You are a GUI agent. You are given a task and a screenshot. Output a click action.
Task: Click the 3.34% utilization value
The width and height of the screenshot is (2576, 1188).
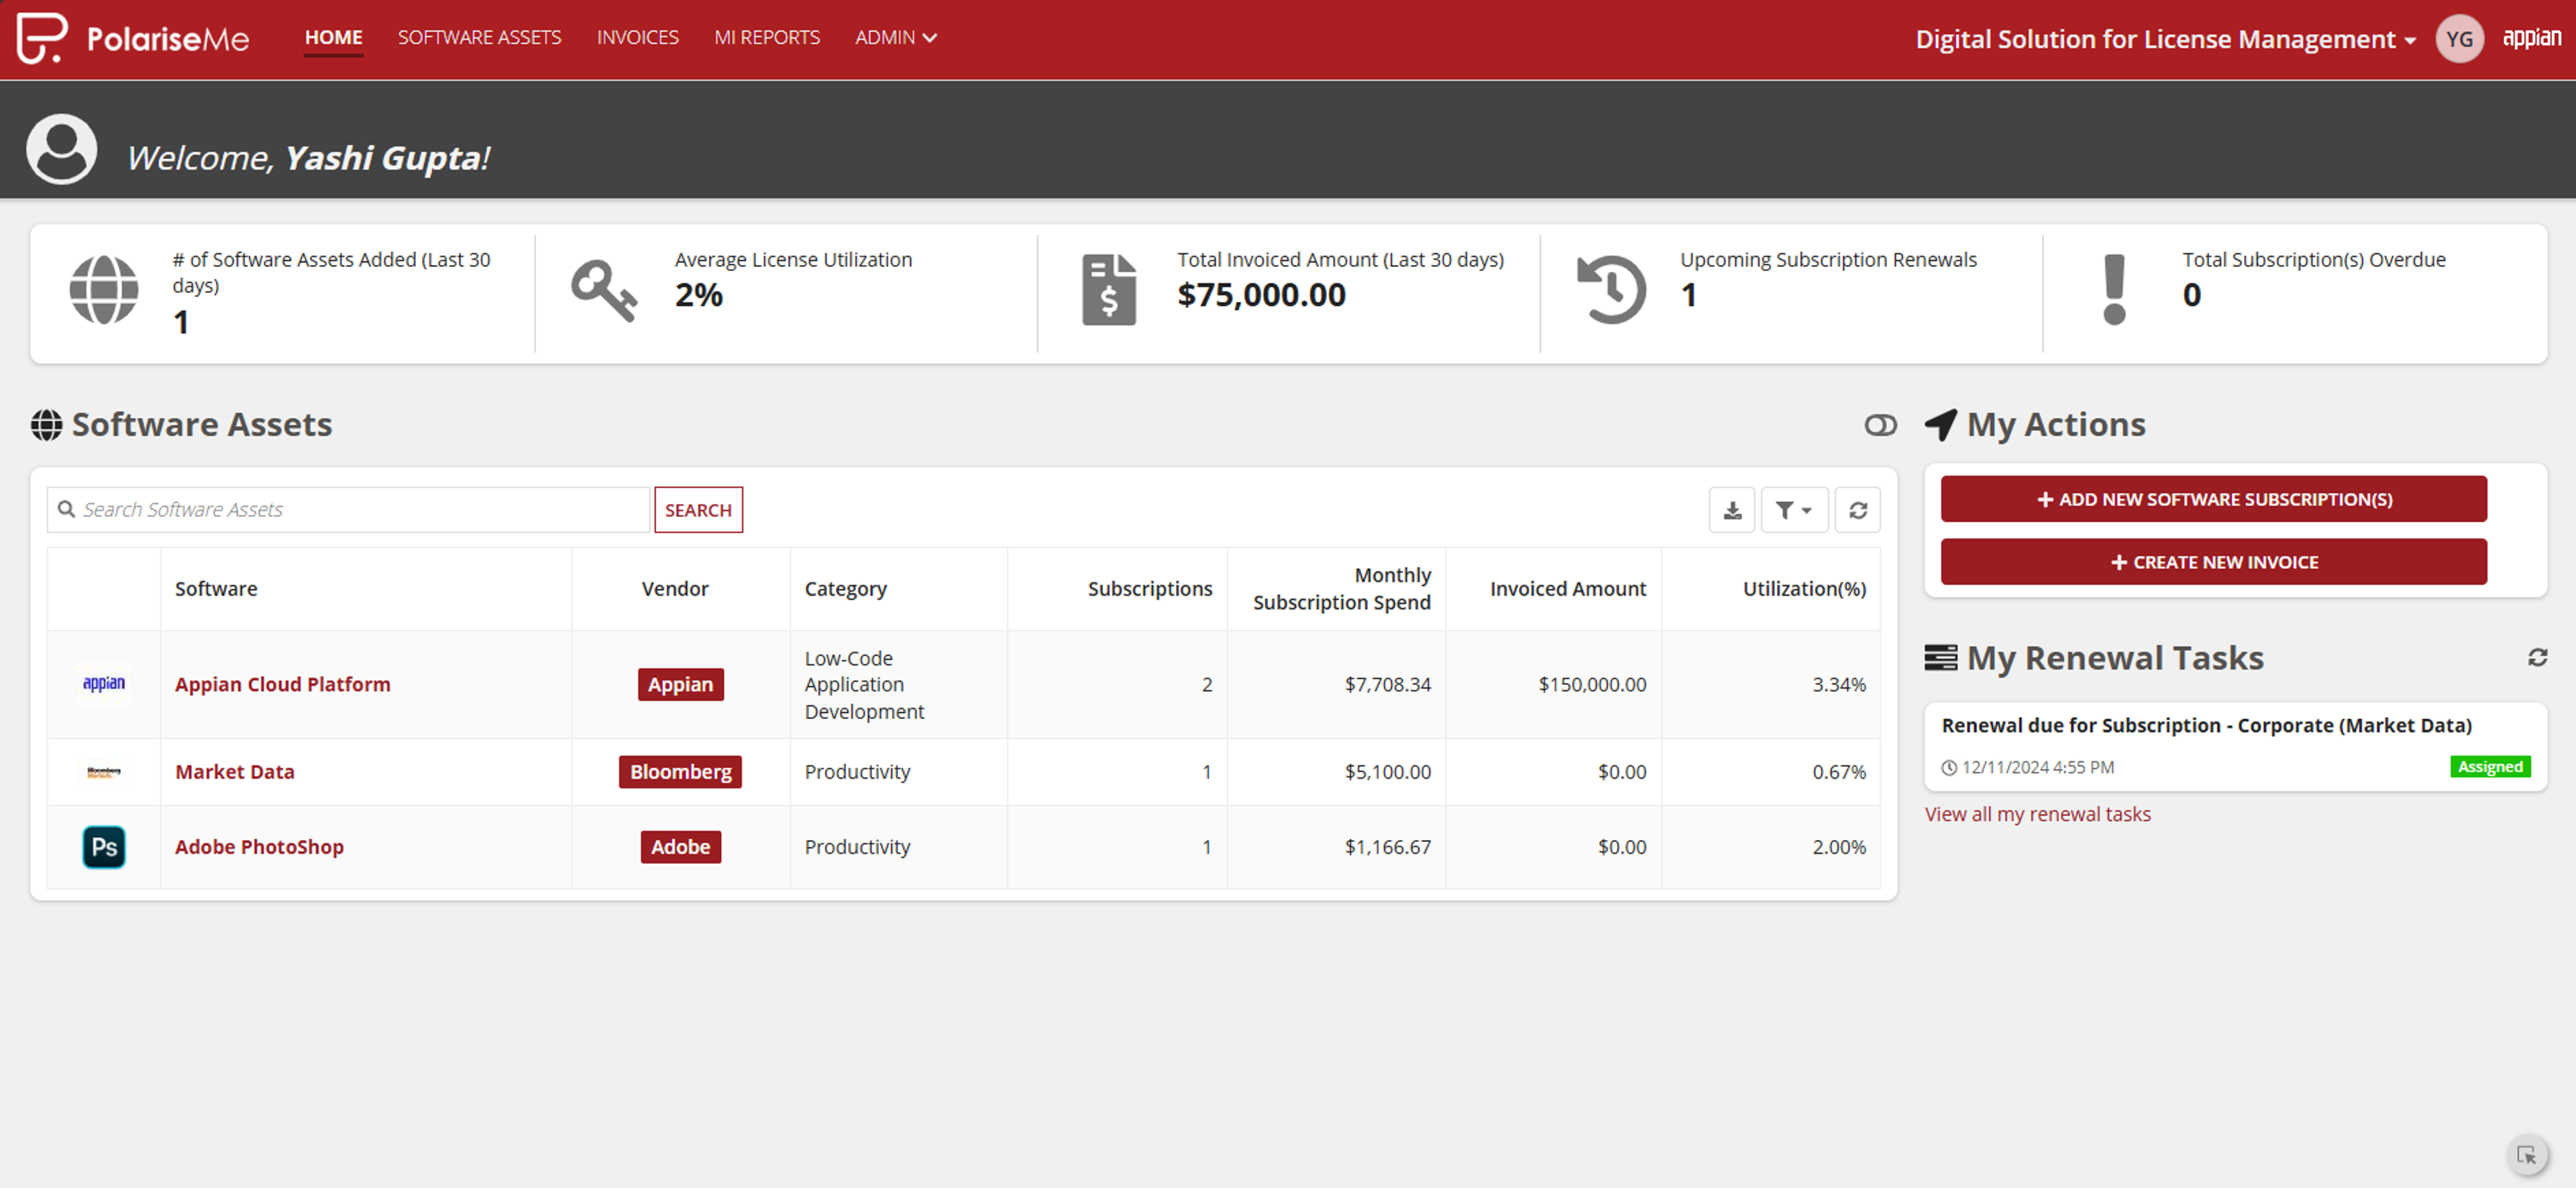pyautogui.click(x=1839, y=684)
